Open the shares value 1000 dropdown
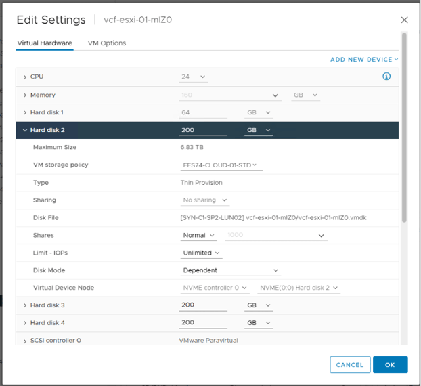421x386 pixels. pyautogui.click(x=276, y=235)
